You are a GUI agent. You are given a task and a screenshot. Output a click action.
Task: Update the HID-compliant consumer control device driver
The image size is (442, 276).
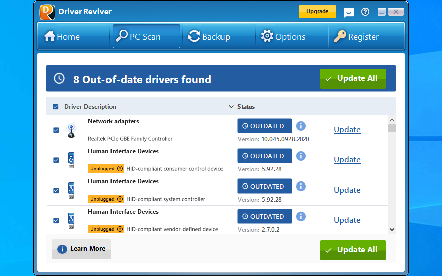coord(347,160)
